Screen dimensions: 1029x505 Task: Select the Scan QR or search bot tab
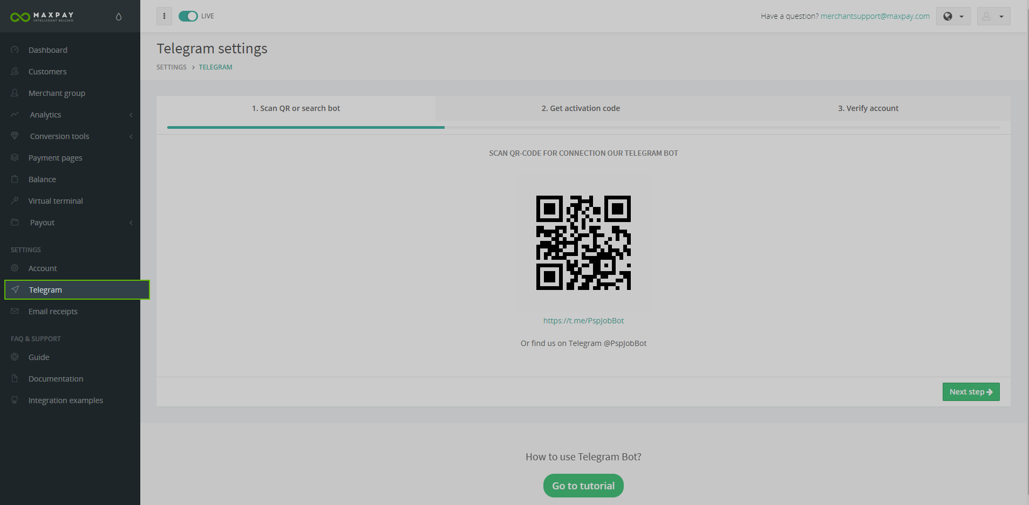296,108
